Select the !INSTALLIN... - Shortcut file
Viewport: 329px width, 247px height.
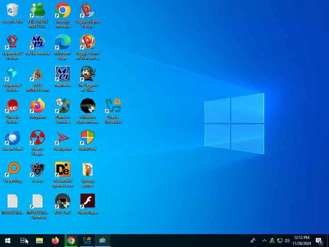coord(38,207)
